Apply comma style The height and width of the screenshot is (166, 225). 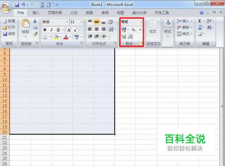[x=140, y=30]
